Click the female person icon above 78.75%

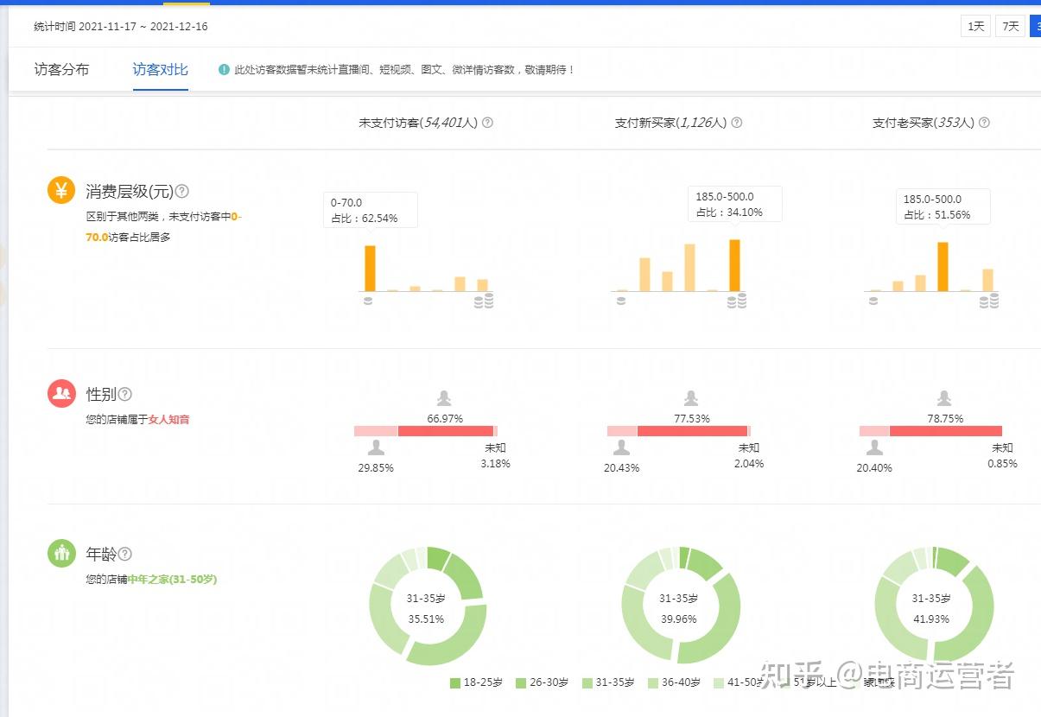click(944, 397)
